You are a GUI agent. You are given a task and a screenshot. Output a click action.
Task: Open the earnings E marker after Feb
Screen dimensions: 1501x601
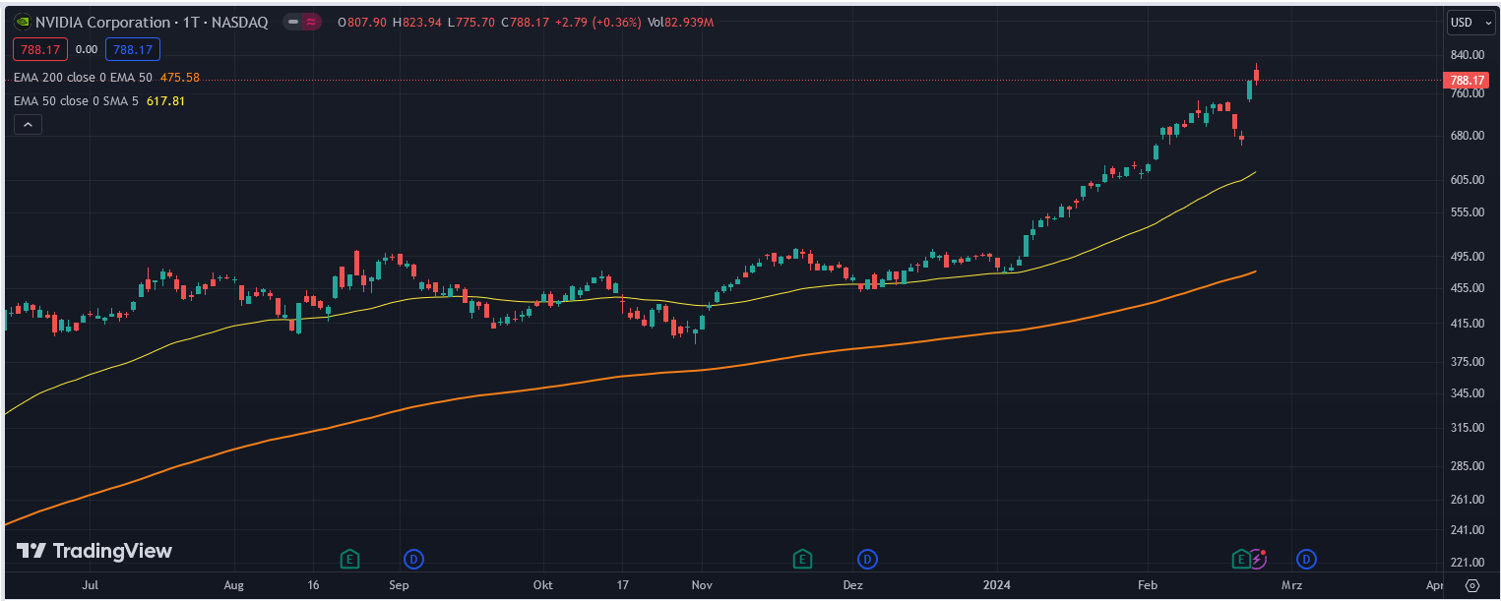pyautogui.click(x=1241, y=559)
